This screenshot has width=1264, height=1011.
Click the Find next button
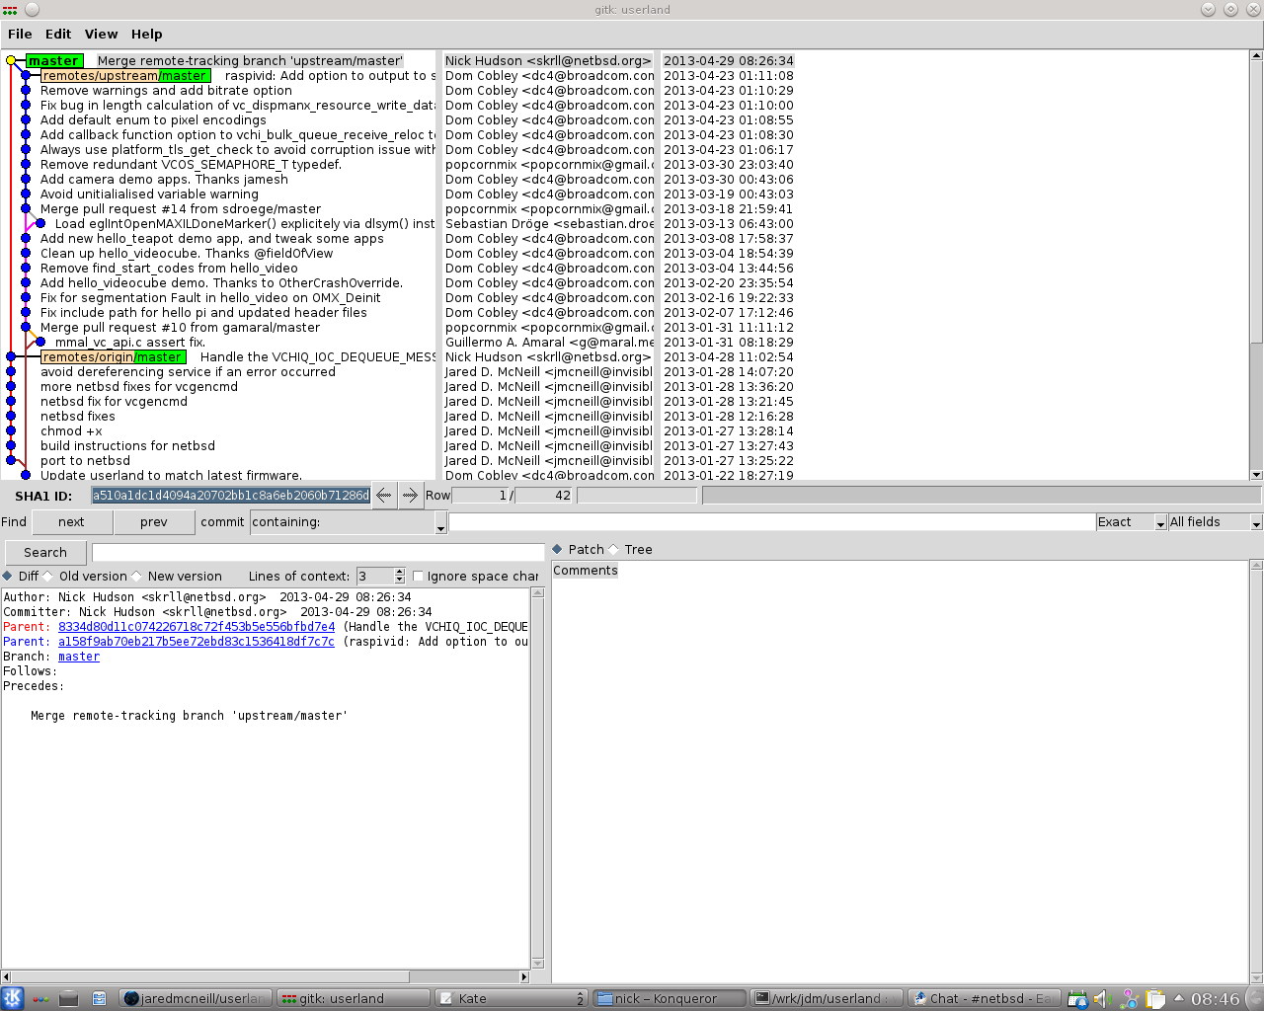coord(71,522)
